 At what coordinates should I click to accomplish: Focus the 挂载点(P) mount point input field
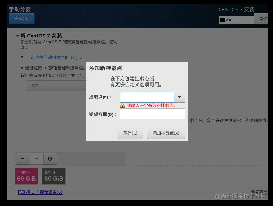[x=147, y=97]
